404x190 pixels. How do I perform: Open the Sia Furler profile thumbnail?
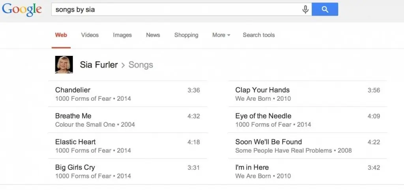pyautogui.click(x=64, y=65)
